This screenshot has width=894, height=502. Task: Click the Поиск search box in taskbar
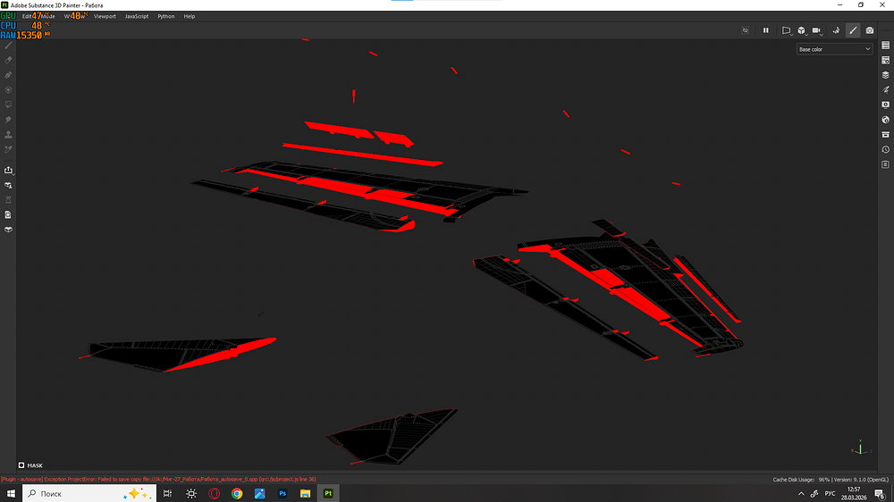click(89, 493)
